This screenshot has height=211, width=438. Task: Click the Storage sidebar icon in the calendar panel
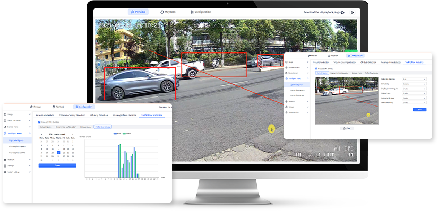[5, 166]
